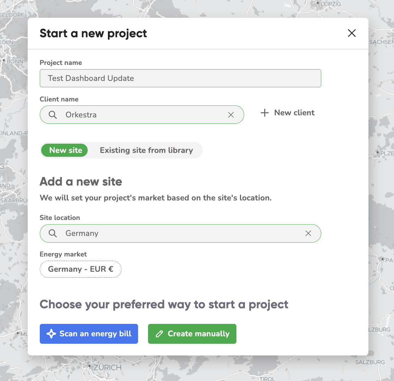The width and height of the screenshot is (394, 381).
Task: Open the client name search combo box
Action: tap(142, 115)
